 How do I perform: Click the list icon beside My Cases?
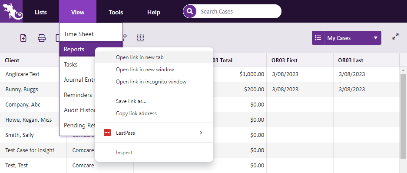point(318,38)
